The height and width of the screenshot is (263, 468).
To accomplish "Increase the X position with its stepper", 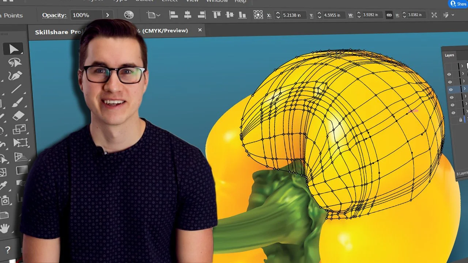I will pyautogui.click(x=278, y=13).
